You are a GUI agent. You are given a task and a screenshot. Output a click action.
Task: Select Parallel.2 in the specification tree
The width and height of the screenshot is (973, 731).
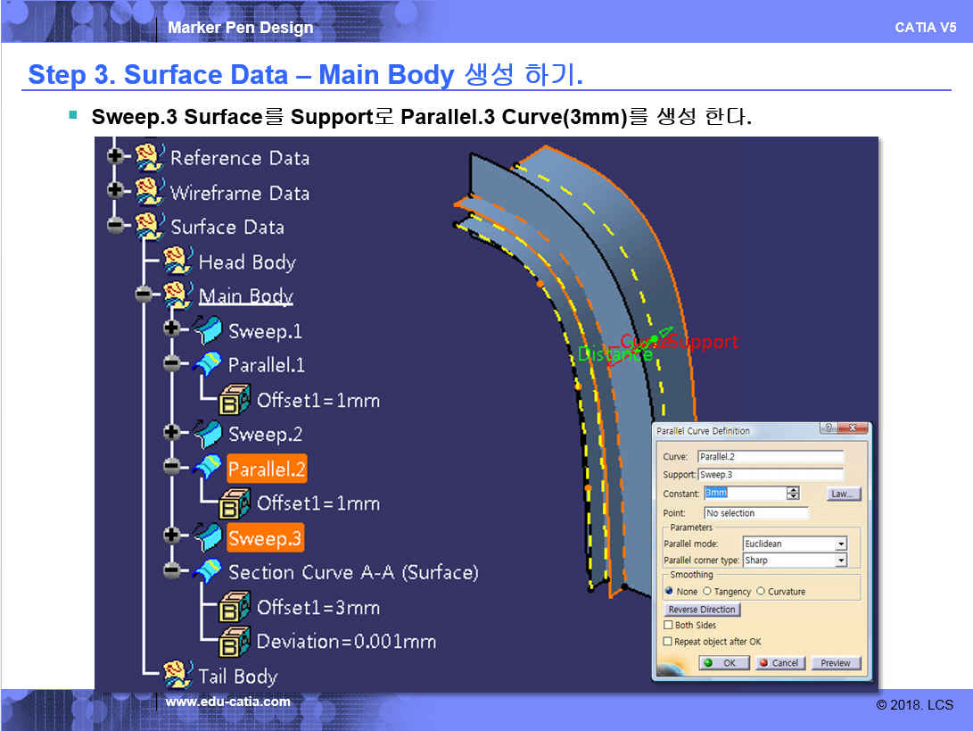[267, 469]
